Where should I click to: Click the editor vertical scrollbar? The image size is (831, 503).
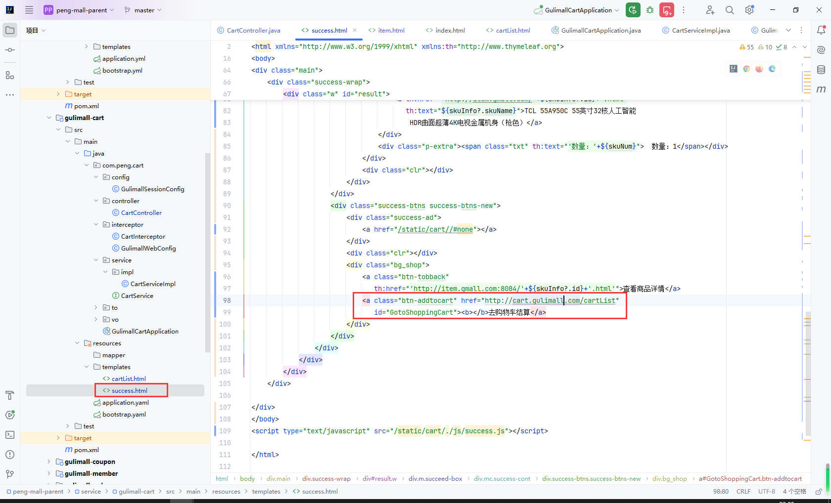pyautogui.click(x=808, y=373)
